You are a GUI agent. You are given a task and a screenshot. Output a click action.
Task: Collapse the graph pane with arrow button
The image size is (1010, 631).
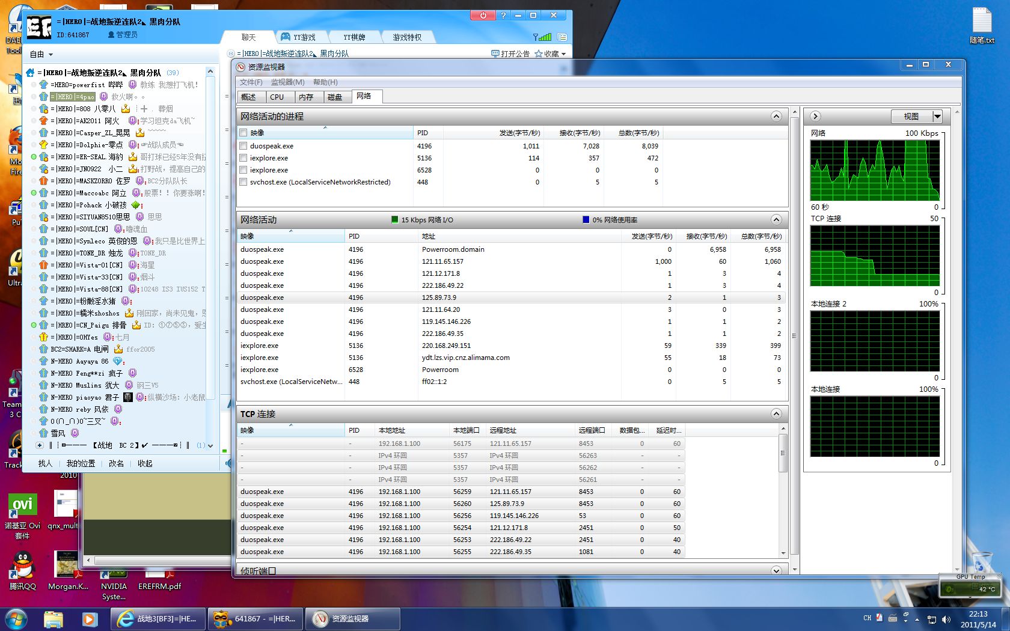click(x=816, y=117)
